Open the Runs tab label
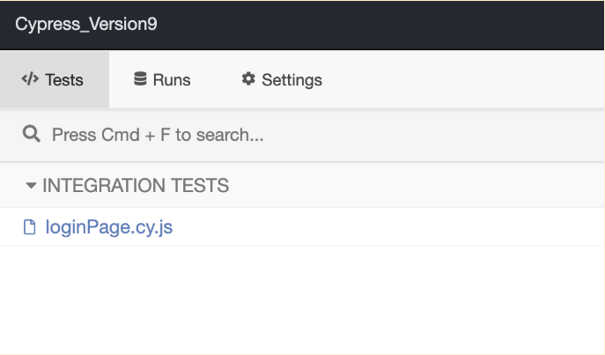Viewport: 605px width, 355px height. point(172,80)
